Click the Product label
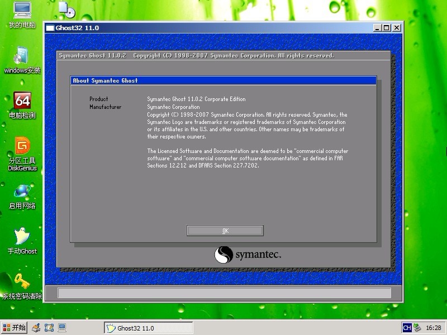 click(99, 99)
